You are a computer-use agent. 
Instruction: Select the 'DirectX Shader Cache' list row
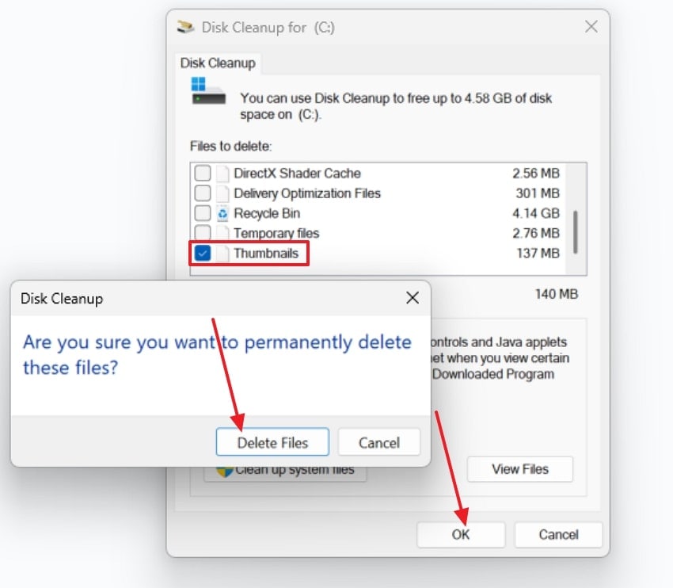click(378, 173)
